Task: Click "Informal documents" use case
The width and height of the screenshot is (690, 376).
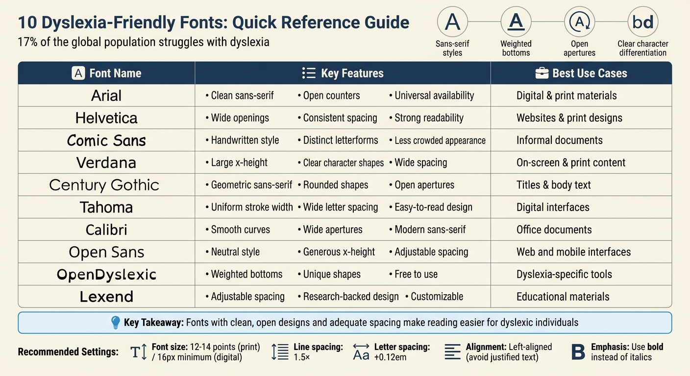Action: click(560, 140)
